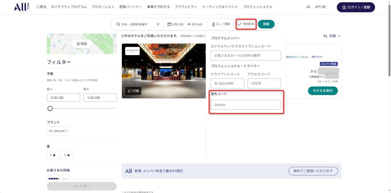Screen dimensions: 391x193
Task: Toggle the 3 star filter
Action: click(67, 155)
